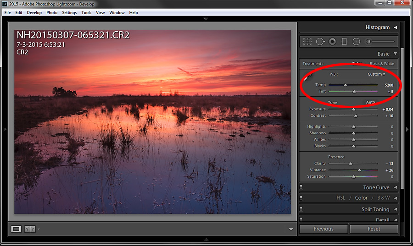This screenshot has height=246, width=413.
Task: Open toolbar content dropdown arrow
Action: point(291,229)
